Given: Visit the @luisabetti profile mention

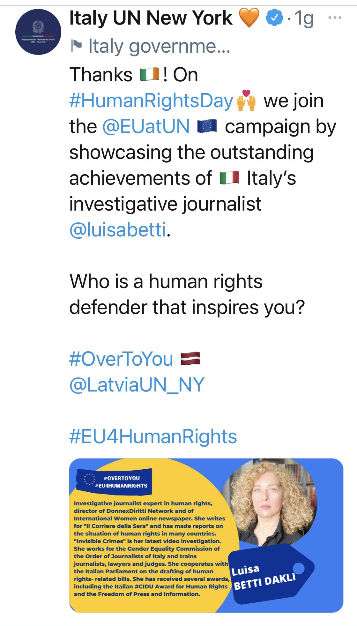Looking at the screenshot, I should (x=118, y=230).
